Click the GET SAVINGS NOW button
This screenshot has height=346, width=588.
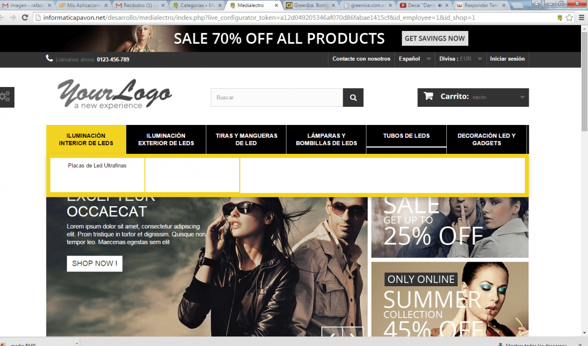(x=435, y=38)
